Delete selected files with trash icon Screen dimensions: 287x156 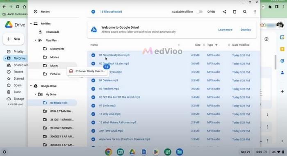pyautogui.click(x=235, y=12)
